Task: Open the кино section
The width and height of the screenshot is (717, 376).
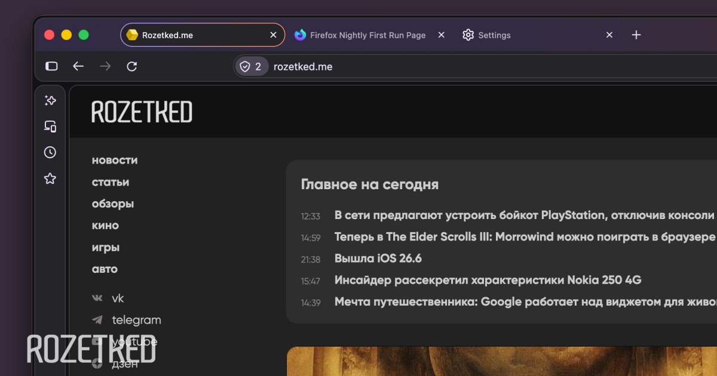Action: (x=105, y=226)
